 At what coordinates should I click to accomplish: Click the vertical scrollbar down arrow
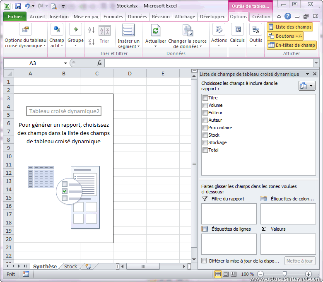(x=194, y=260)
